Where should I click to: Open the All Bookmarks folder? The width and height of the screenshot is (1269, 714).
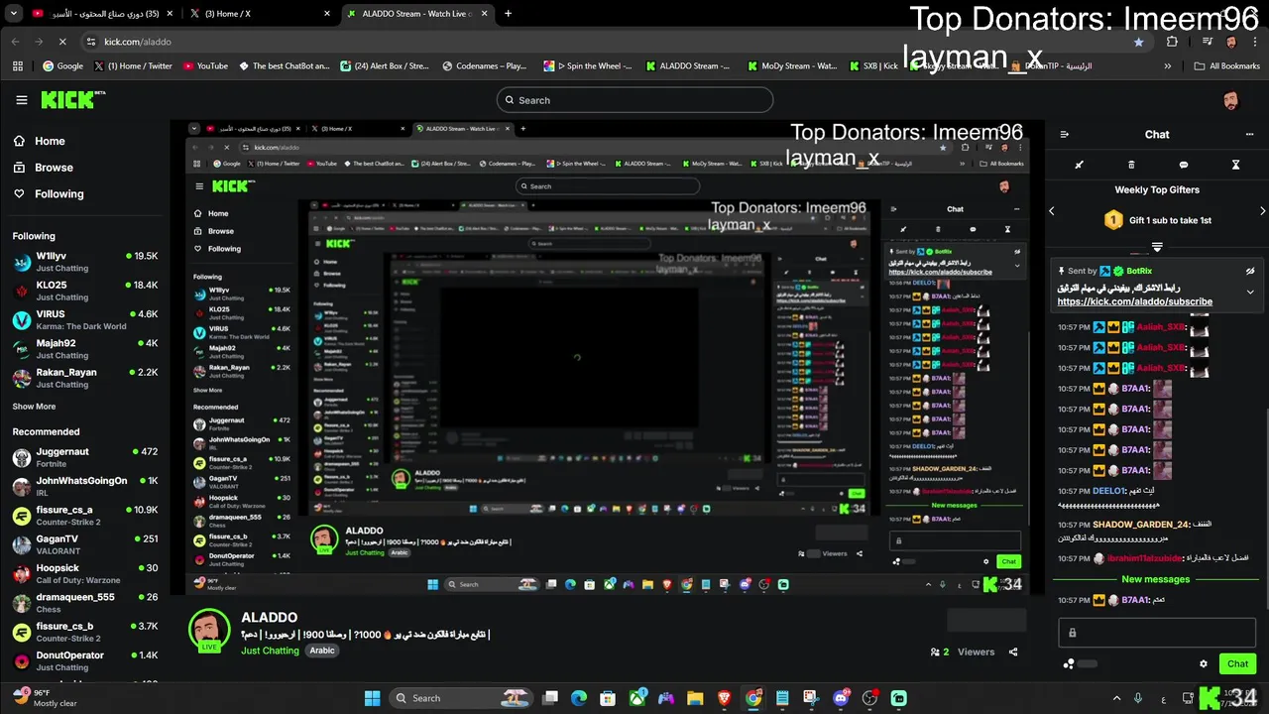coord(1227,66)
